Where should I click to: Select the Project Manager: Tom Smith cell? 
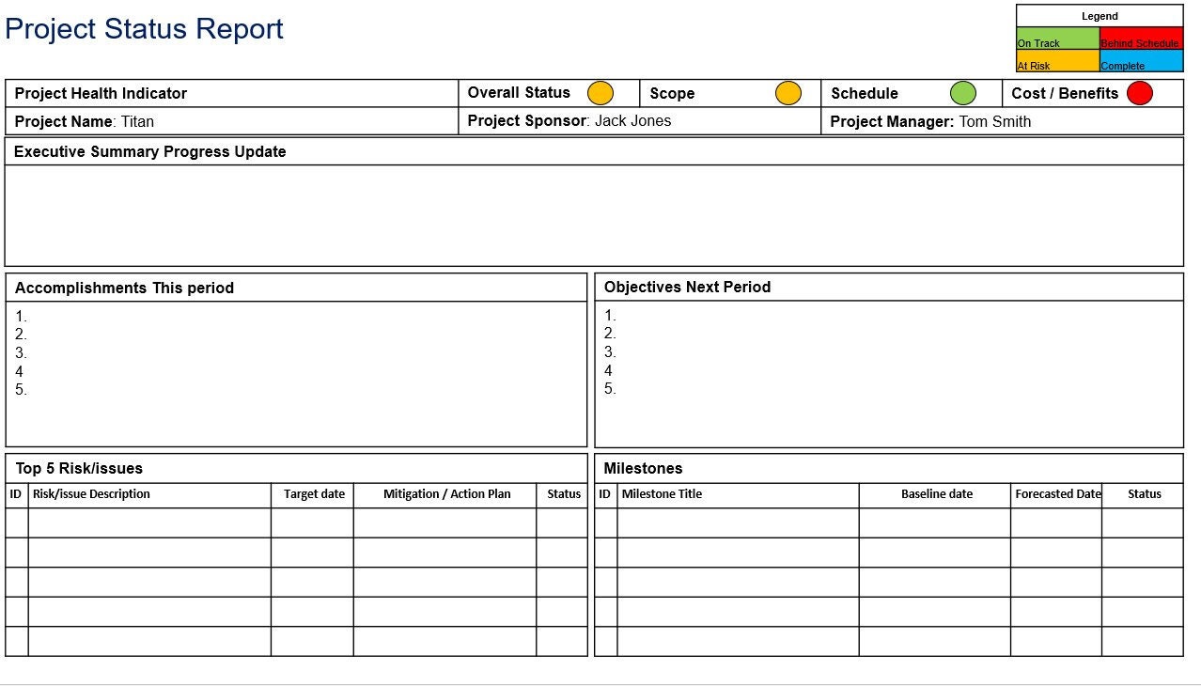tap(1002, 121)
